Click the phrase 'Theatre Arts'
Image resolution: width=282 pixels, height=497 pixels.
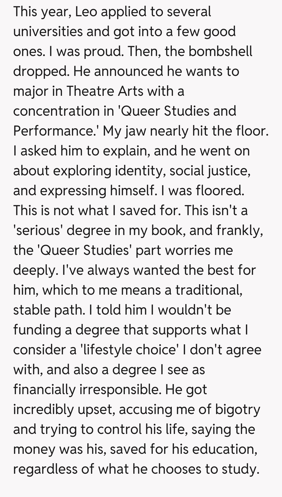pos(105,91)
